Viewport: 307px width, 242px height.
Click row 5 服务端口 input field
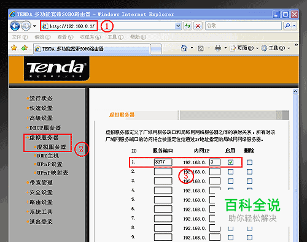click(163, 200)
